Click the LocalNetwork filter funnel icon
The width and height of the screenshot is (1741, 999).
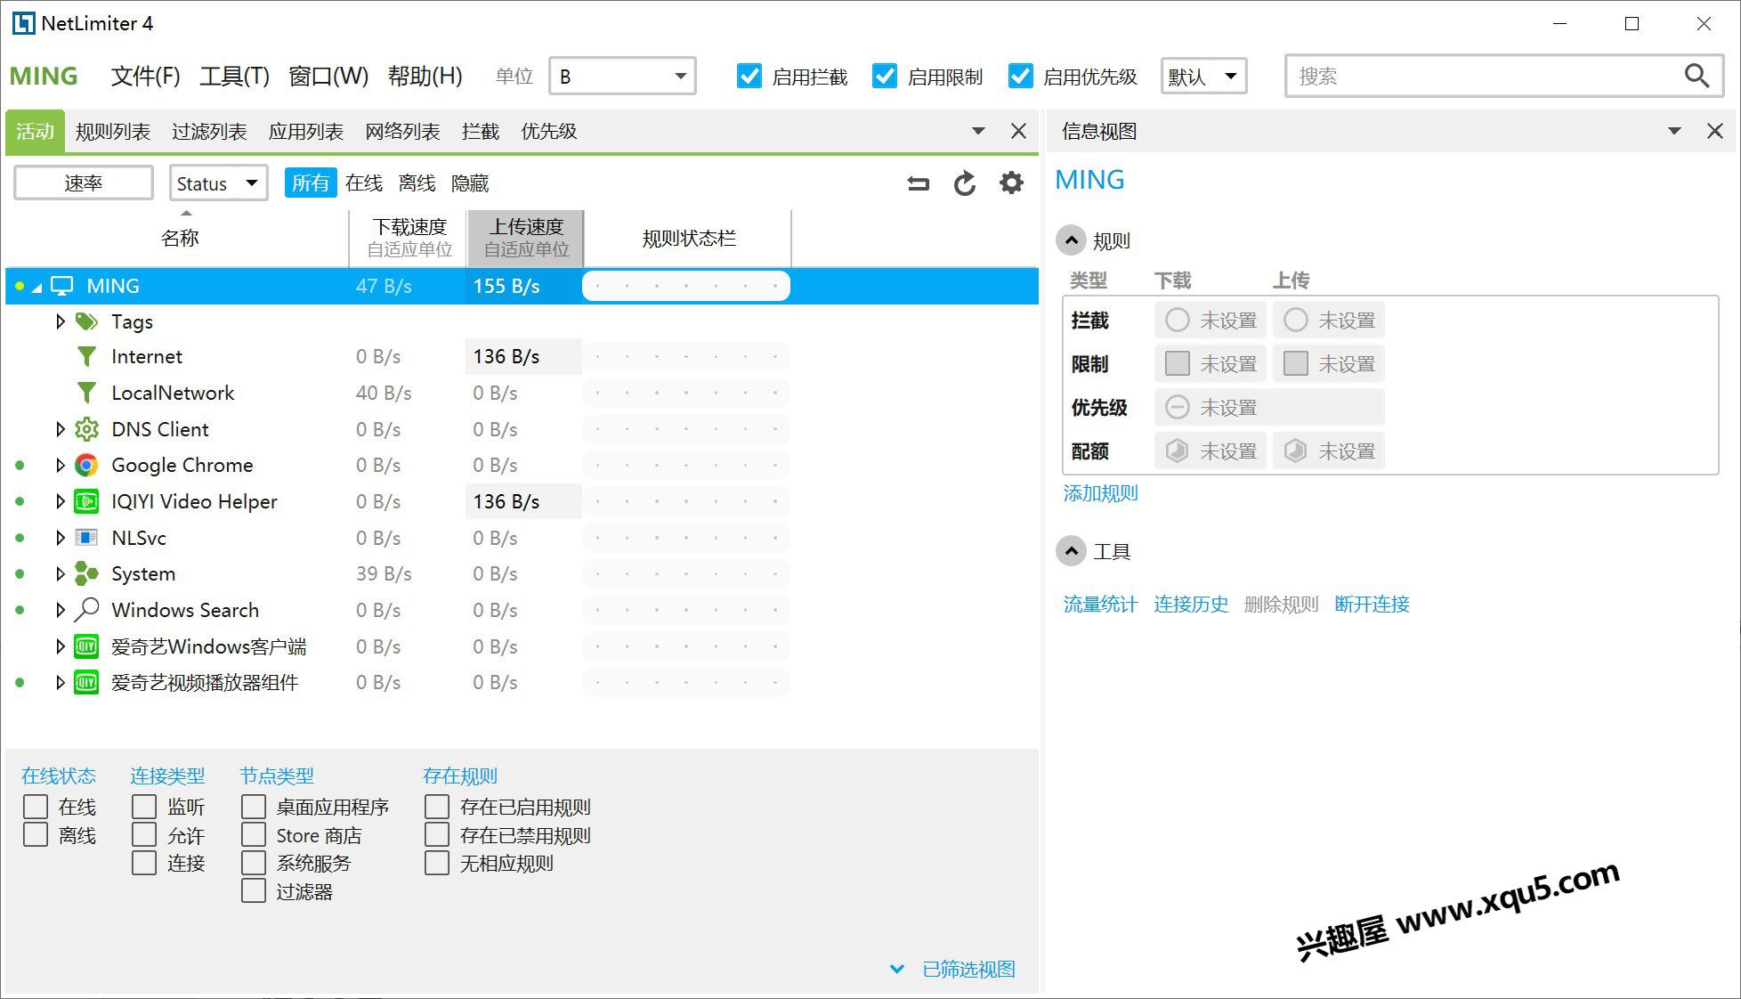pyautogui.click(x=86, y=393)
